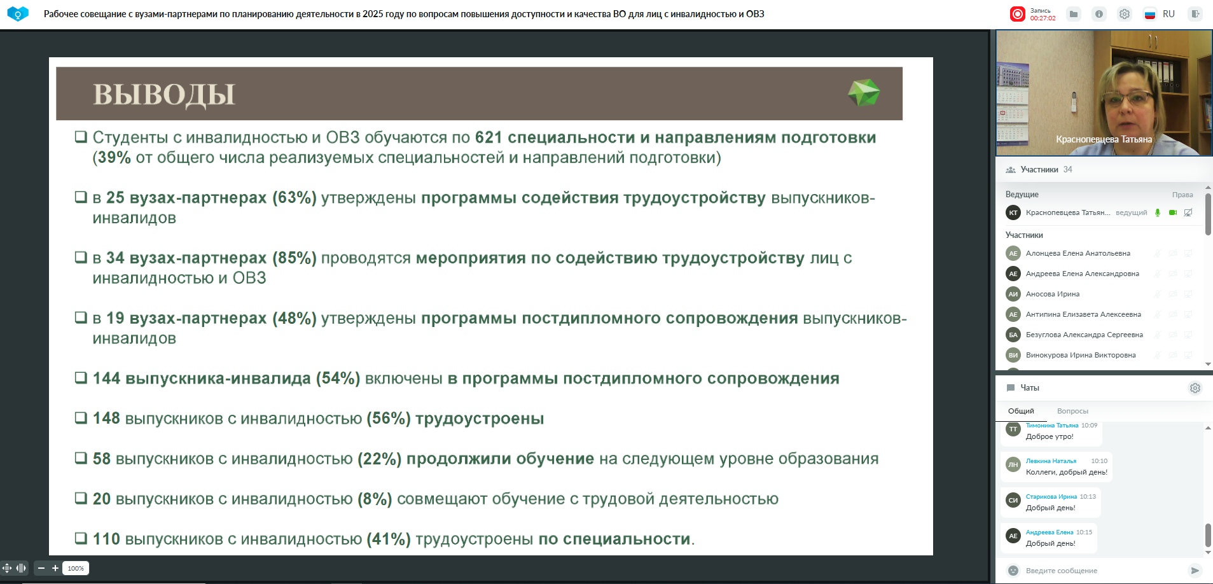The height and width of the screenshot is (584, 1213).
Task: Click the emoji smiley in message box
Action: tap(1013, 571)
